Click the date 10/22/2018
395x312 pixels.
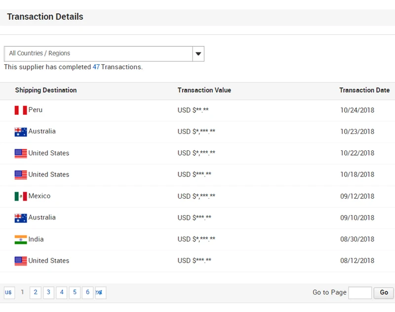coord(357,153)
